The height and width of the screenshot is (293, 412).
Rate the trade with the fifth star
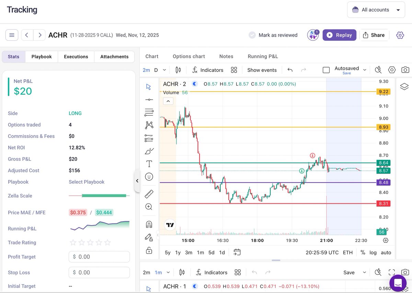[107, 243]
